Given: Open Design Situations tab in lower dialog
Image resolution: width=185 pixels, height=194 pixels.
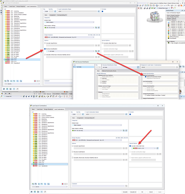Looking at the screenshot, I should [49, 109].
